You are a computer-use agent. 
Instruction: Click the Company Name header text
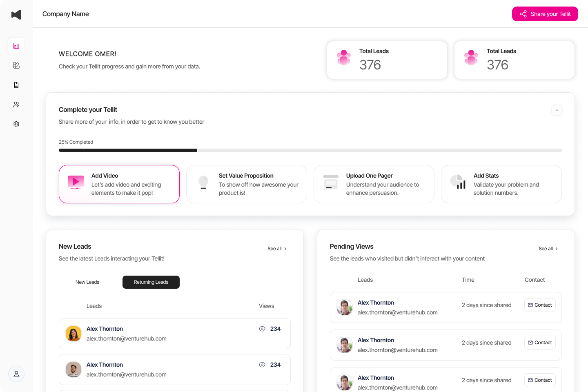click(x=66, y=14)
